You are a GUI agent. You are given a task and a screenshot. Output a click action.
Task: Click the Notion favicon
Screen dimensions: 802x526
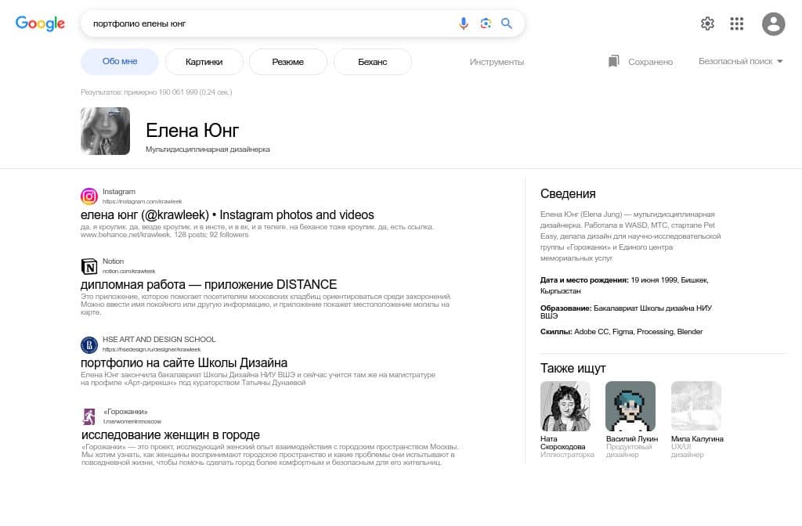[x=89, y=266]
